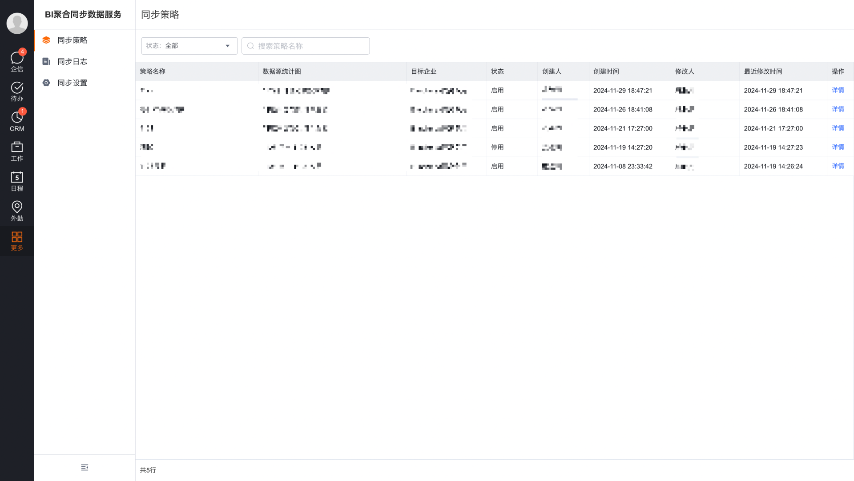Click the 同步设置 gear icon
854x481 pixels.
point(46,83)
